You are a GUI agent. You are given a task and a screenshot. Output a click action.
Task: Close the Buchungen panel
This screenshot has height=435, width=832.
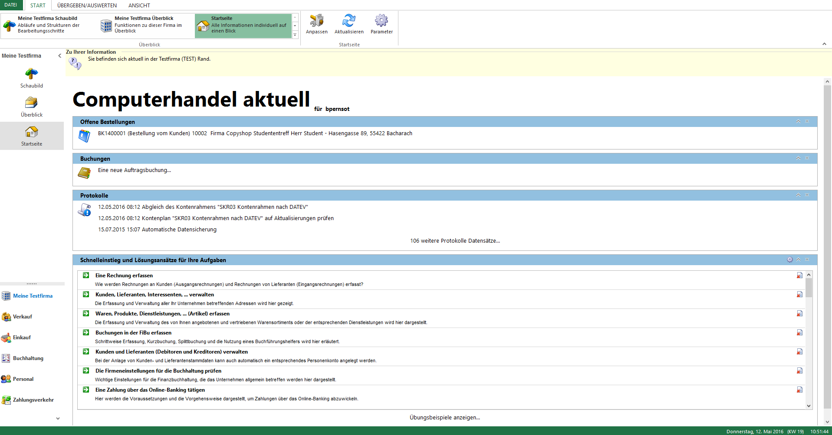[807, 158]
